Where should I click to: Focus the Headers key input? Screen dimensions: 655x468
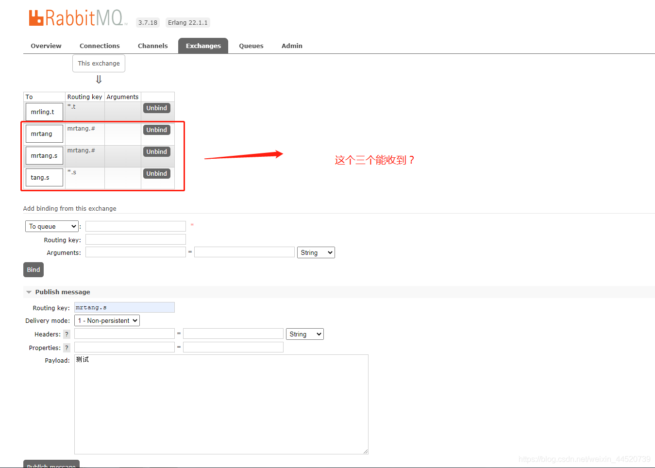[124, 334]
